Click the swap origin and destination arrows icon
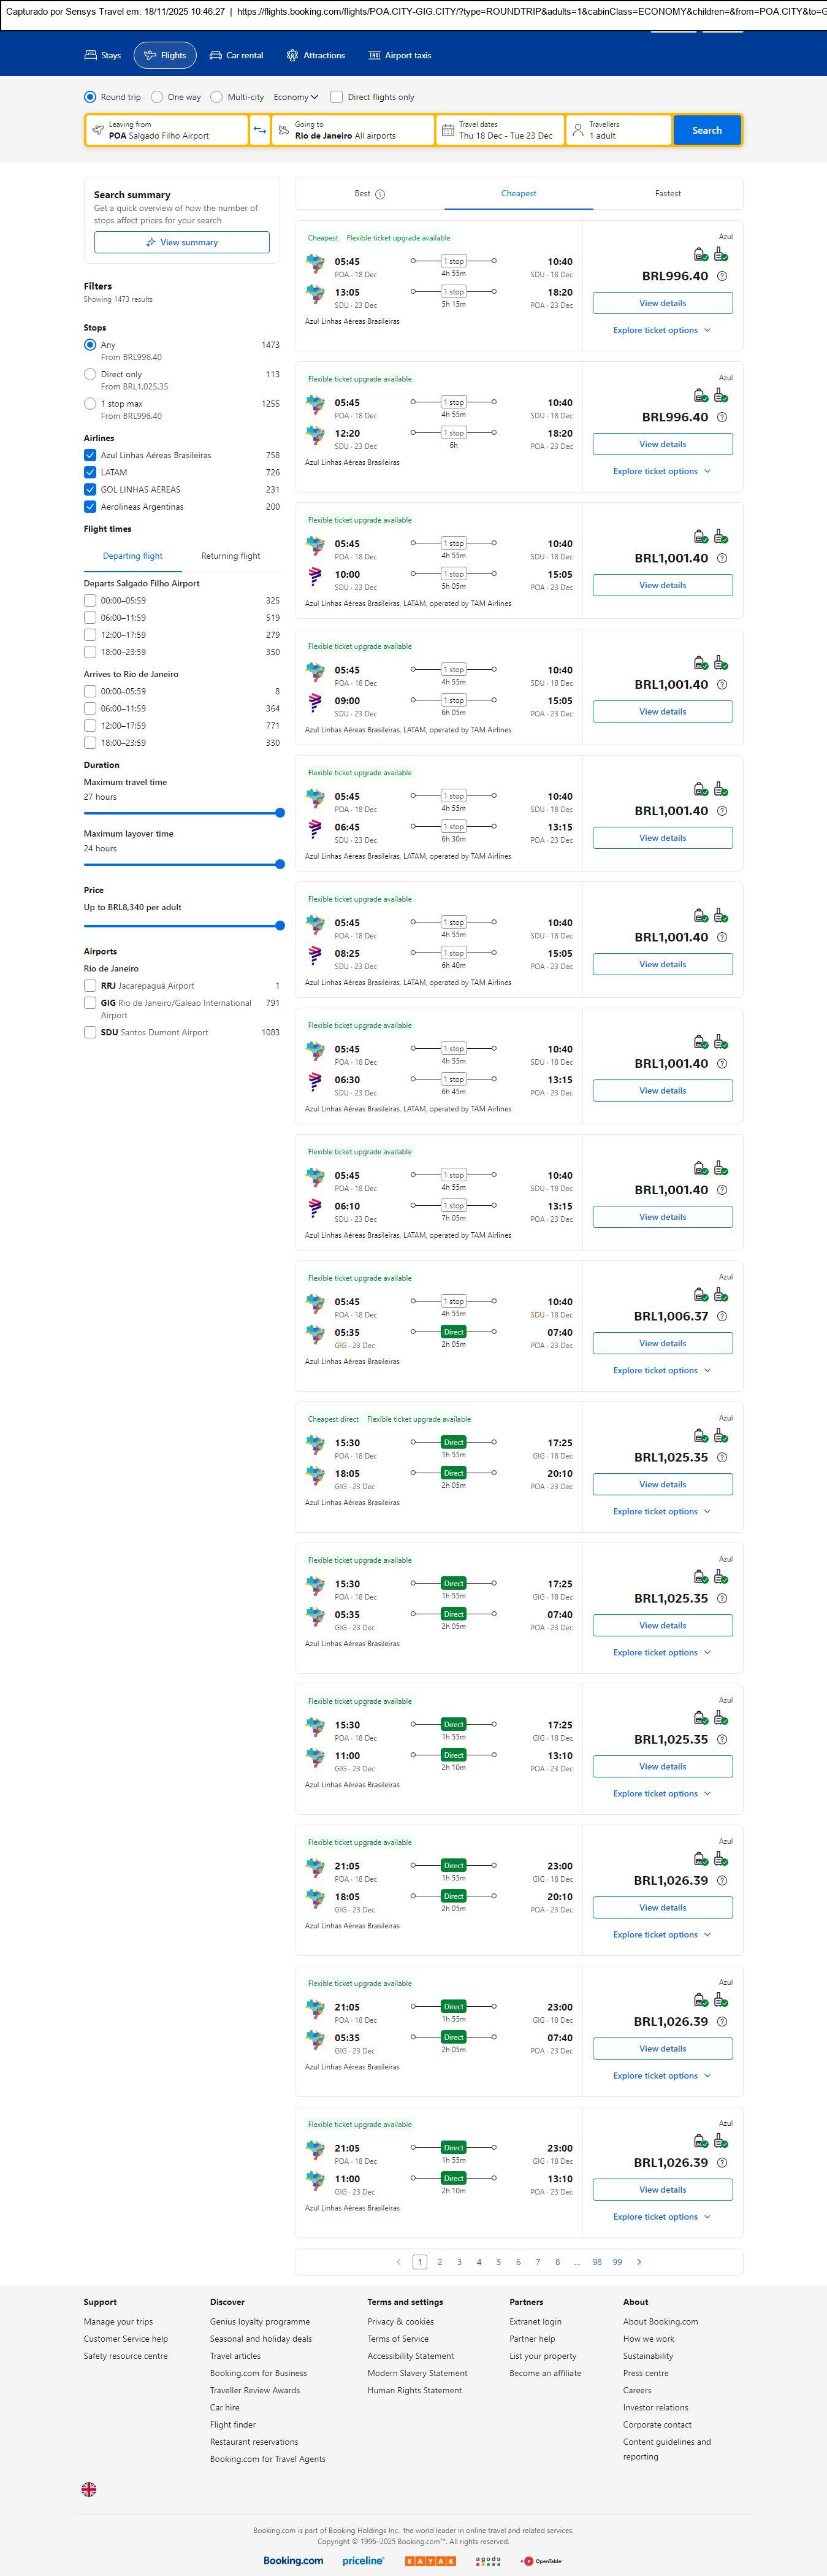The image size is (827, 2576). coord(259,130)
